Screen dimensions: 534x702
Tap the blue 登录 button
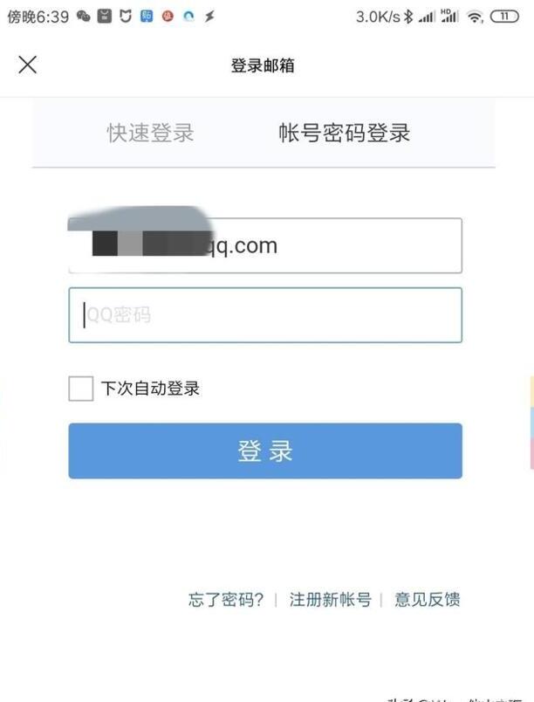265,451
